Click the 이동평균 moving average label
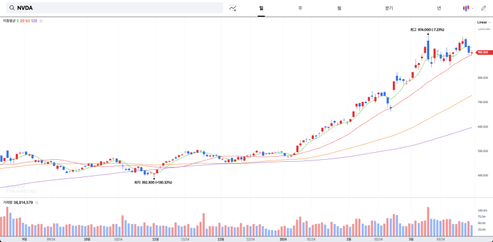Image resolution: width=493 pixels, height=242 pixels. coord(9,21)
